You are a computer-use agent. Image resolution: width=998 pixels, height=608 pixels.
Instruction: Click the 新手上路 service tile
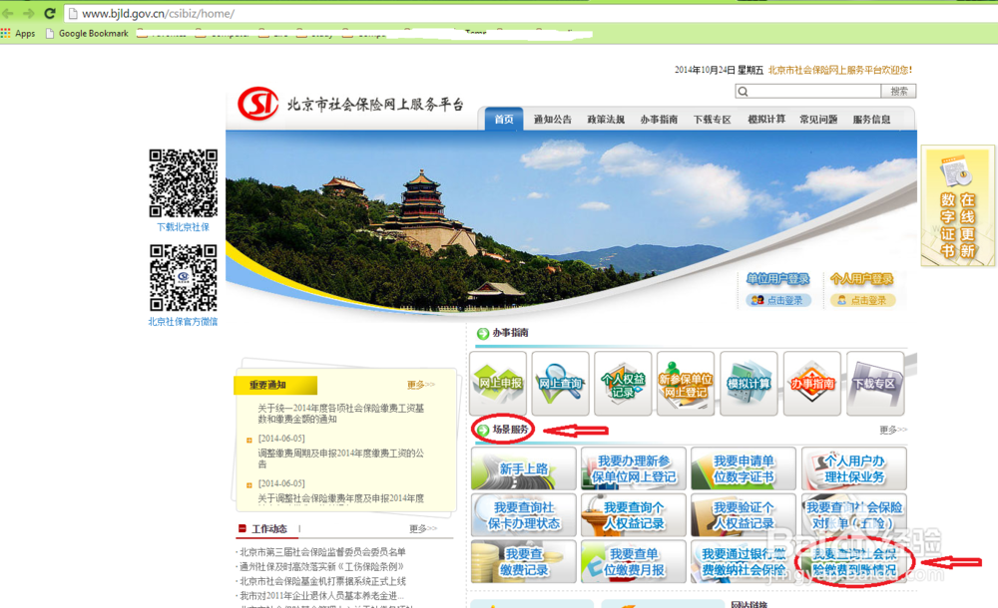(x=524, y=468)
